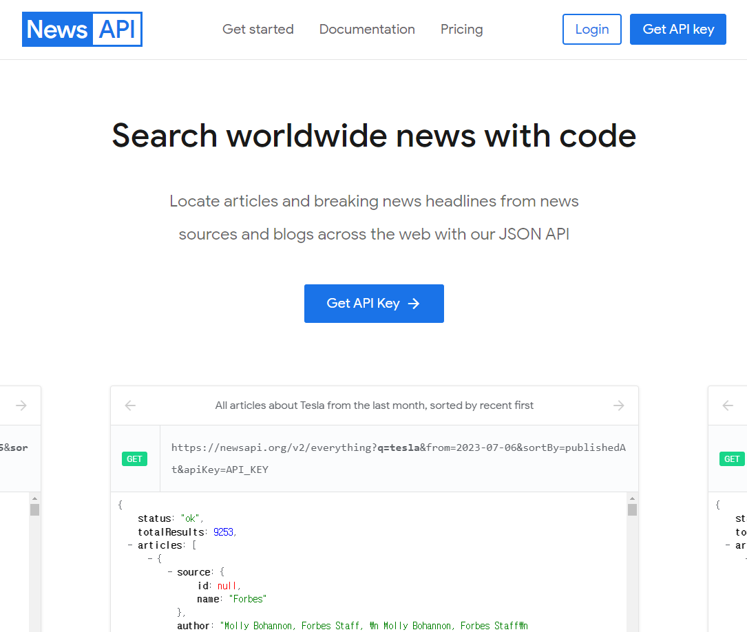This screenshot has width=747, height=632.
Task: Click the id null value
Action: (227, 585)
